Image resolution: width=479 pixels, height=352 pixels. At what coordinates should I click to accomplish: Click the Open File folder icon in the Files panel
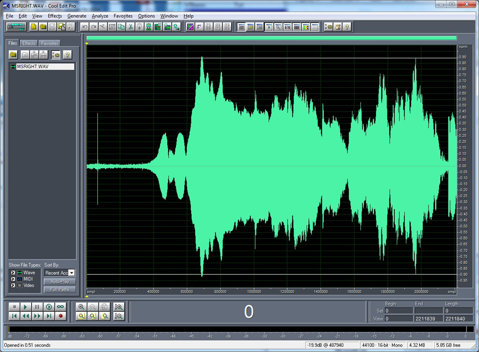click(13, 55)
